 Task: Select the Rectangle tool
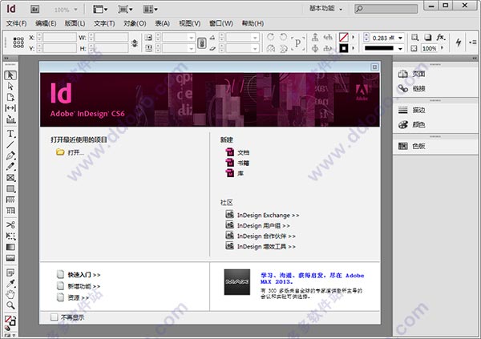[x=10, y=188]
